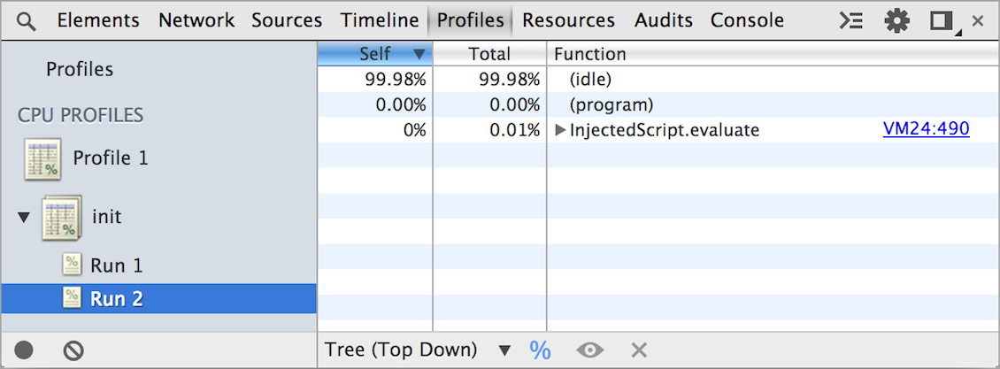The height and width of the screenshot is (369, 1000).
Task: Open the Timeline tab
Action: (x=379, y=20)
